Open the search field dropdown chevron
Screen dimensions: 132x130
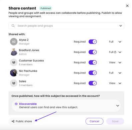click(x=121, y=26)
